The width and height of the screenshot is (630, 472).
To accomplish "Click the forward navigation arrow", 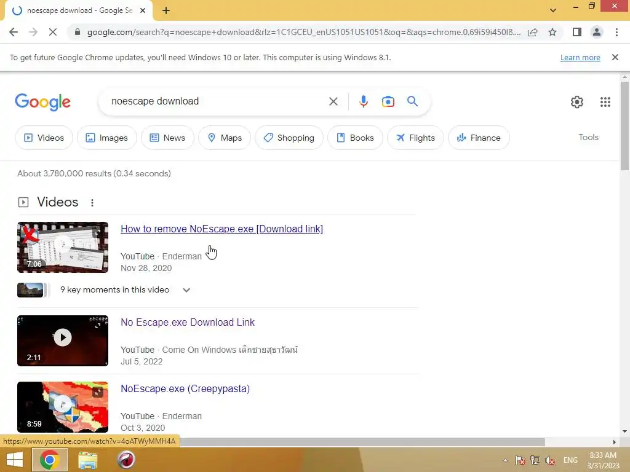I will tap(33, 32).
